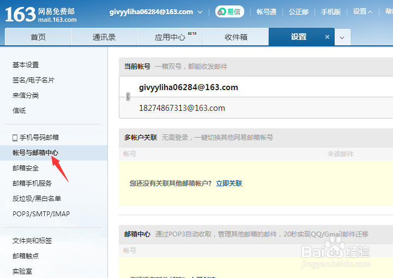The height and width of the screenshot is (278, 393).
Task: Go to the 收件箱 tab
Action: pyautogui.click(x=236, y=37)
